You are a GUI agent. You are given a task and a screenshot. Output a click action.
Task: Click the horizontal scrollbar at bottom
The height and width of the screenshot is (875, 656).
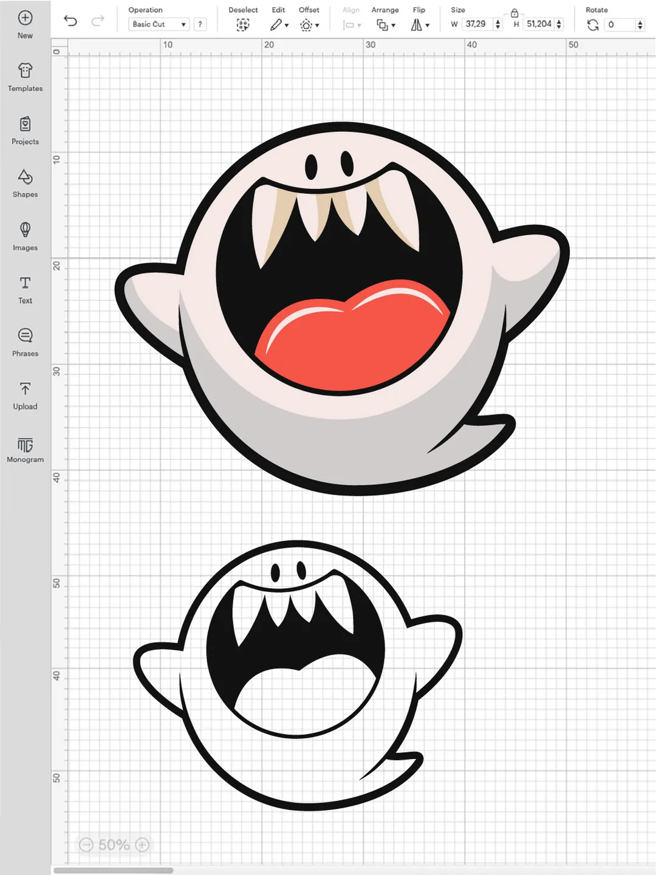(114, 870)
